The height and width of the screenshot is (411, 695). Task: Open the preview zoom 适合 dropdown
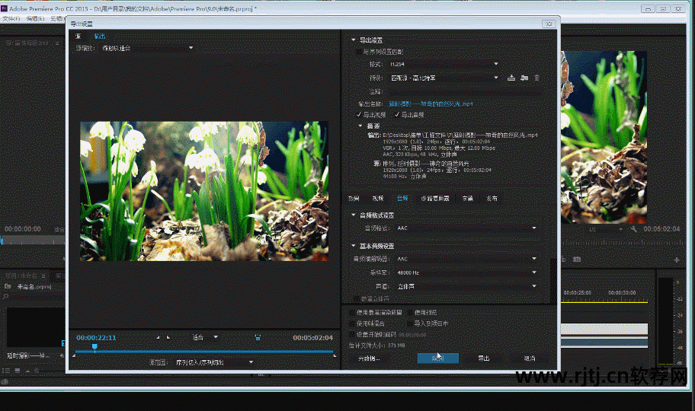(x=205, y=337)
